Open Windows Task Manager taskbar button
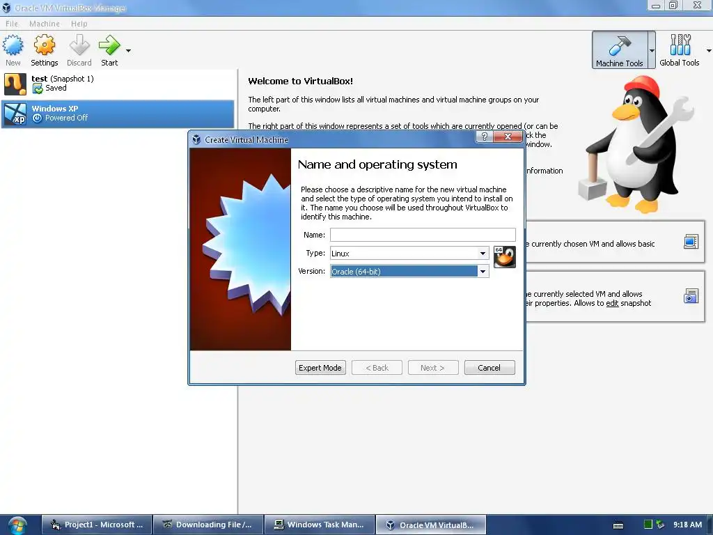This screenshot has width=713, height=535. tap(320, 525)
